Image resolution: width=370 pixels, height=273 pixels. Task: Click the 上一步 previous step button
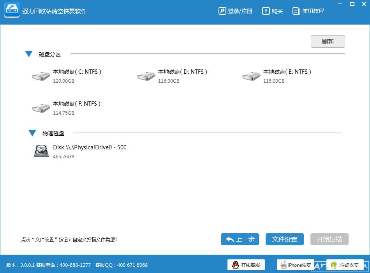point(240,239)
